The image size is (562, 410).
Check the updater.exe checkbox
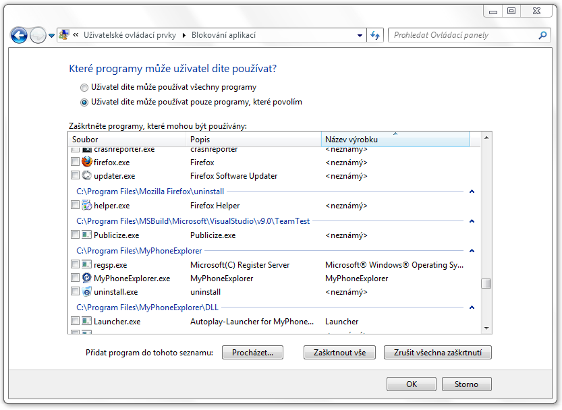pyautogui.click(x=75, y=175)
